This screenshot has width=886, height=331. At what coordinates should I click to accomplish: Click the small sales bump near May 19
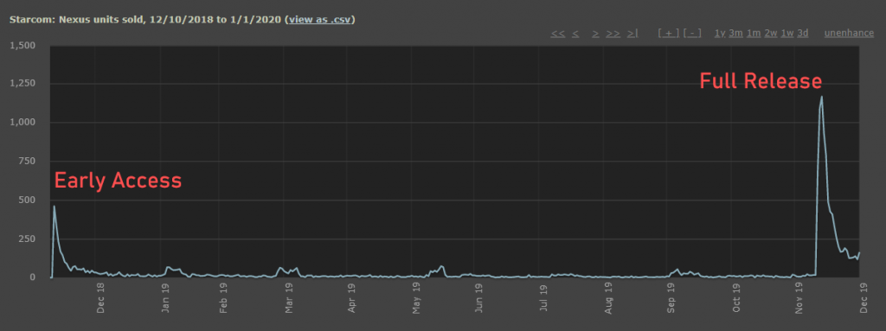click(x=441, y=266)
